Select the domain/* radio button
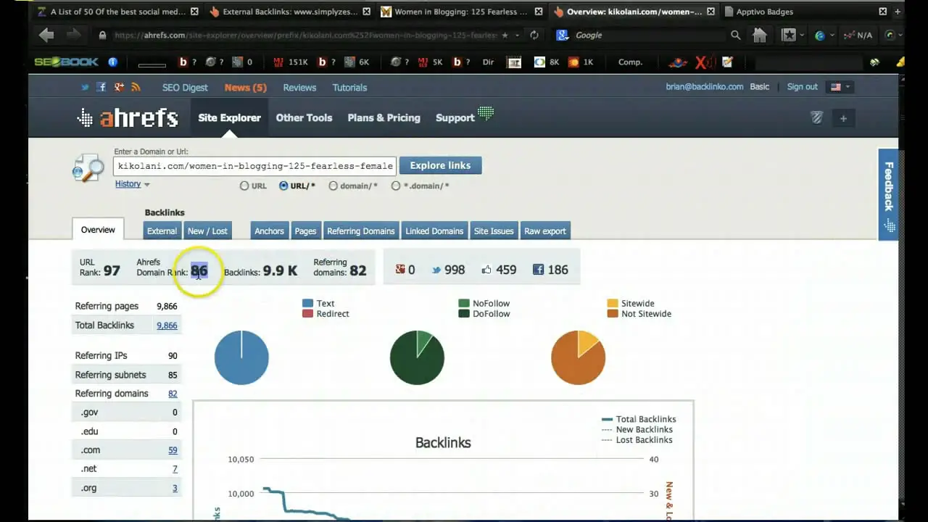The image size is (928, 522). pos(333,186)
